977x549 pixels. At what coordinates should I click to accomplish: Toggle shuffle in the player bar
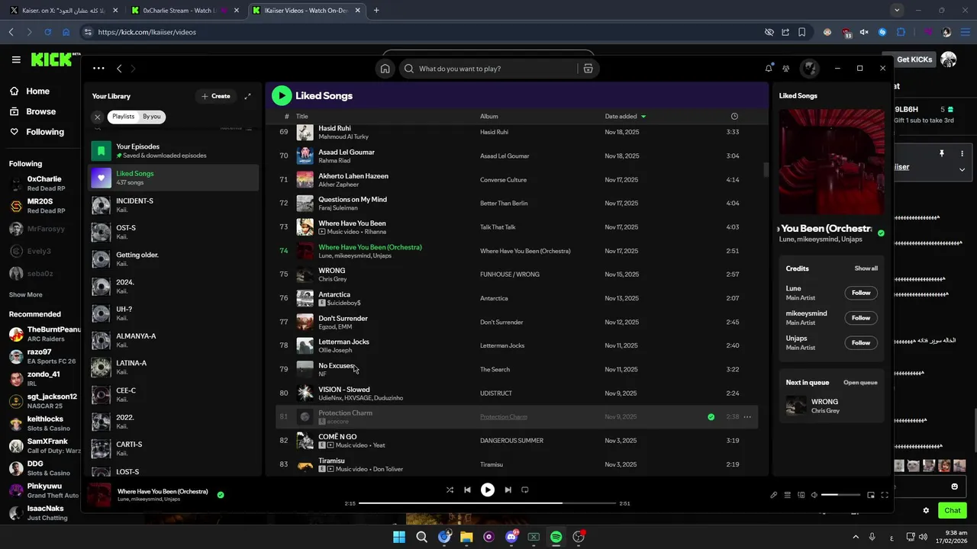tap(450, 490)
